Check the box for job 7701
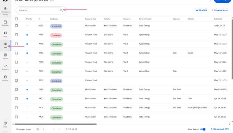 pyautogui.click(x=16, y=81)
